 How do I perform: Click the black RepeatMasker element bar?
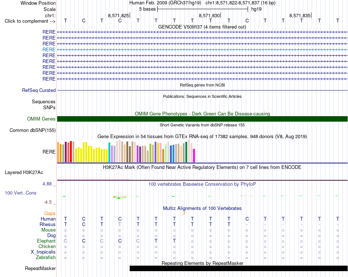tap(238, 268)
